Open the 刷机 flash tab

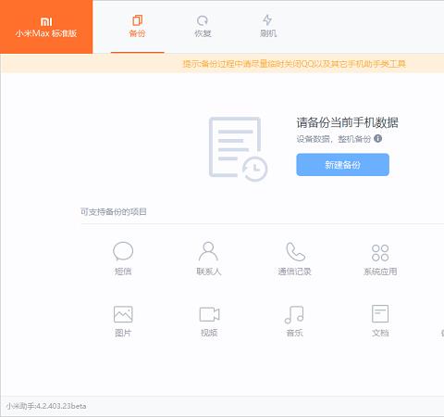[268, 27]
